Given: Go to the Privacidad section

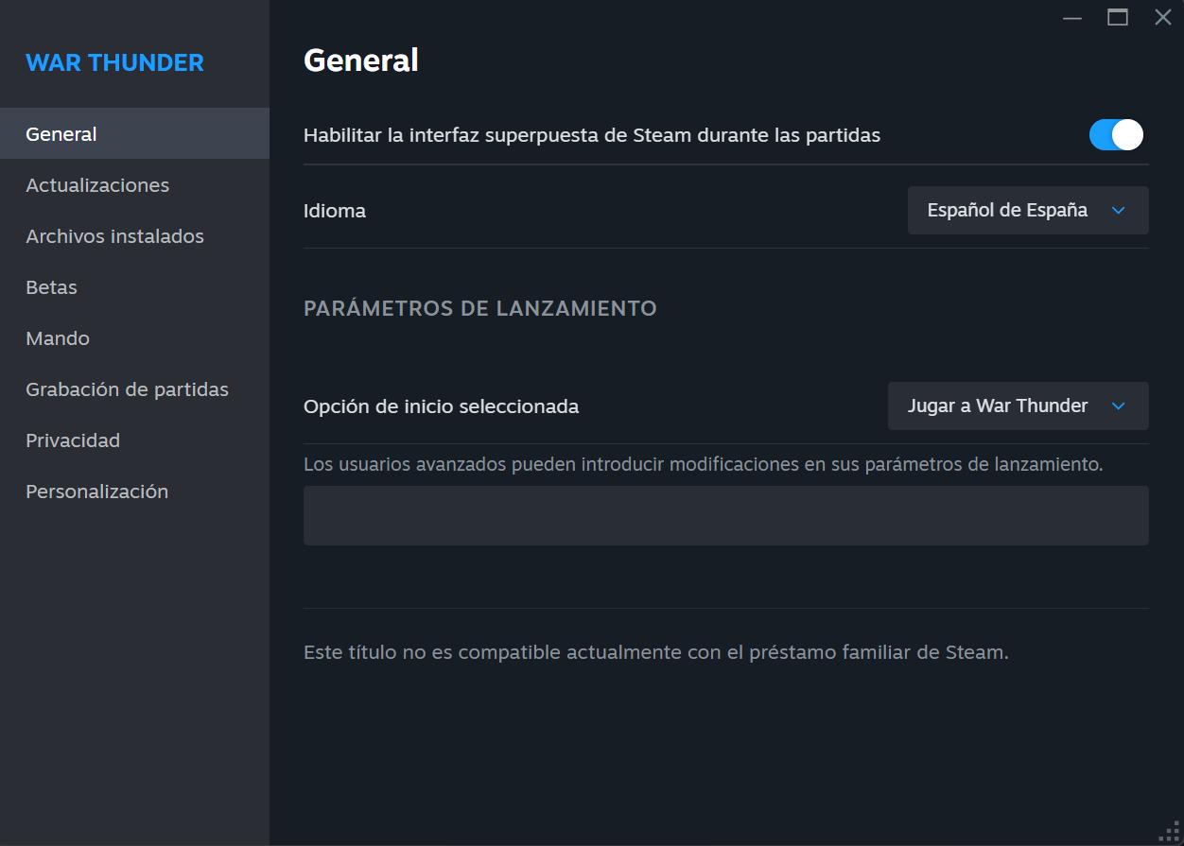Looking at the screenshot, I should point(73,440).
